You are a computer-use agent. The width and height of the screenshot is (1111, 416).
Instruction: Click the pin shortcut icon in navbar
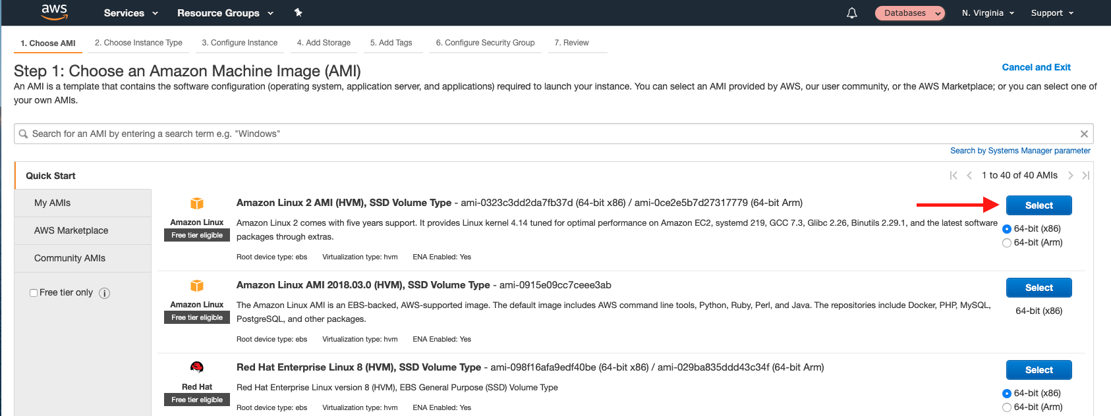pyautogui.click(x=298, y=13)
